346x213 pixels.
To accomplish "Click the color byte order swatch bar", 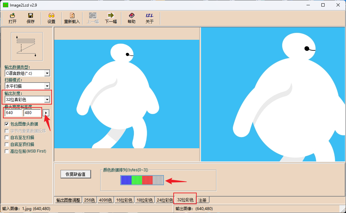I will (x=142, y=180).
